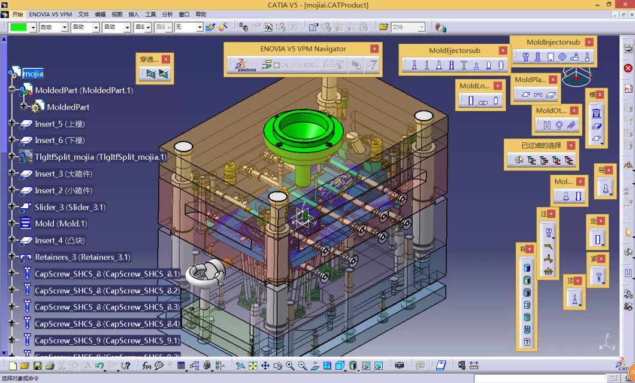
Task: Click the selection cursor icon in 已过滤的选择 toolbar
Action: point(519,160)
